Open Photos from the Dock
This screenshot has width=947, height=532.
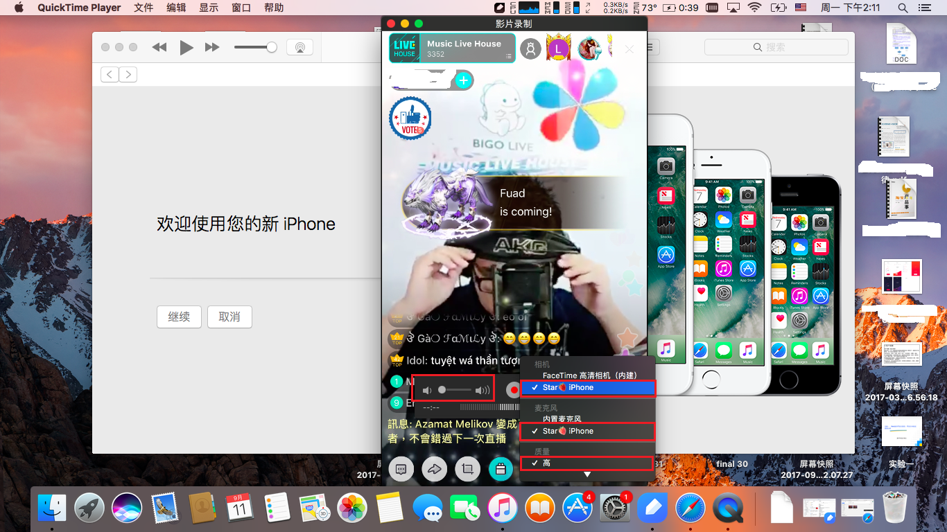pos(351,508)
